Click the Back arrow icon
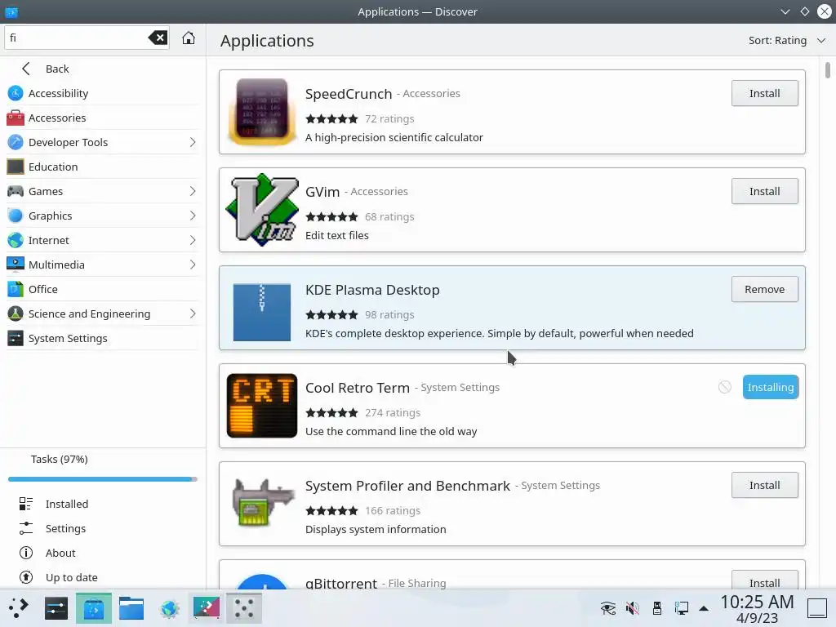The width and height of the screenshot is (836, 627). tap(25, 69)
